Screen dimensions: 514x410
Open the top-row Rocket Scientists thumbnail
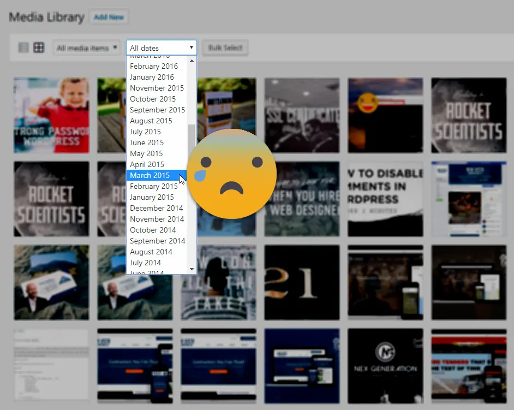[x=469, y=115]
